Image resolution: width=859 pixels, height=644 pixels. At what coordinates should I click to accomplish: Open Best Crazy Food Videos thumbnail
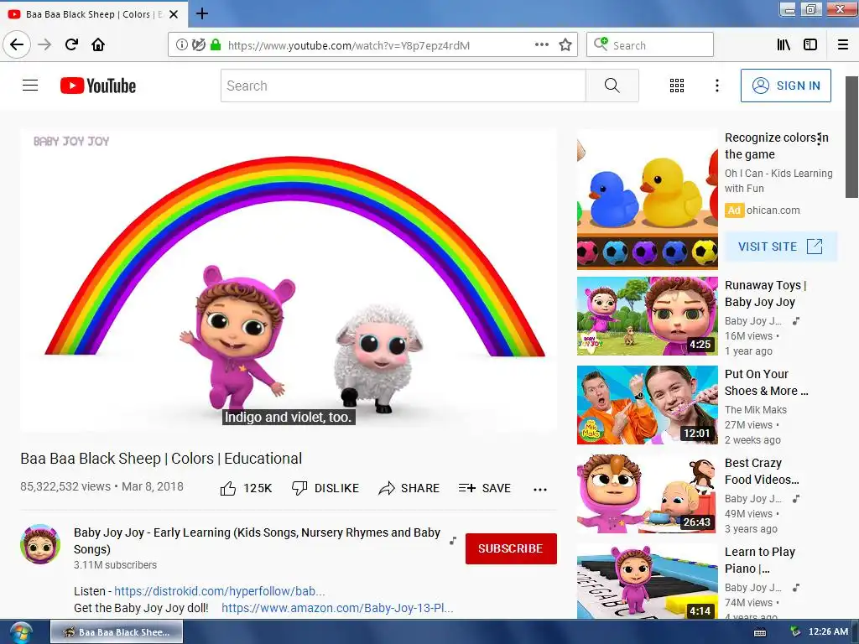point(648,494)
